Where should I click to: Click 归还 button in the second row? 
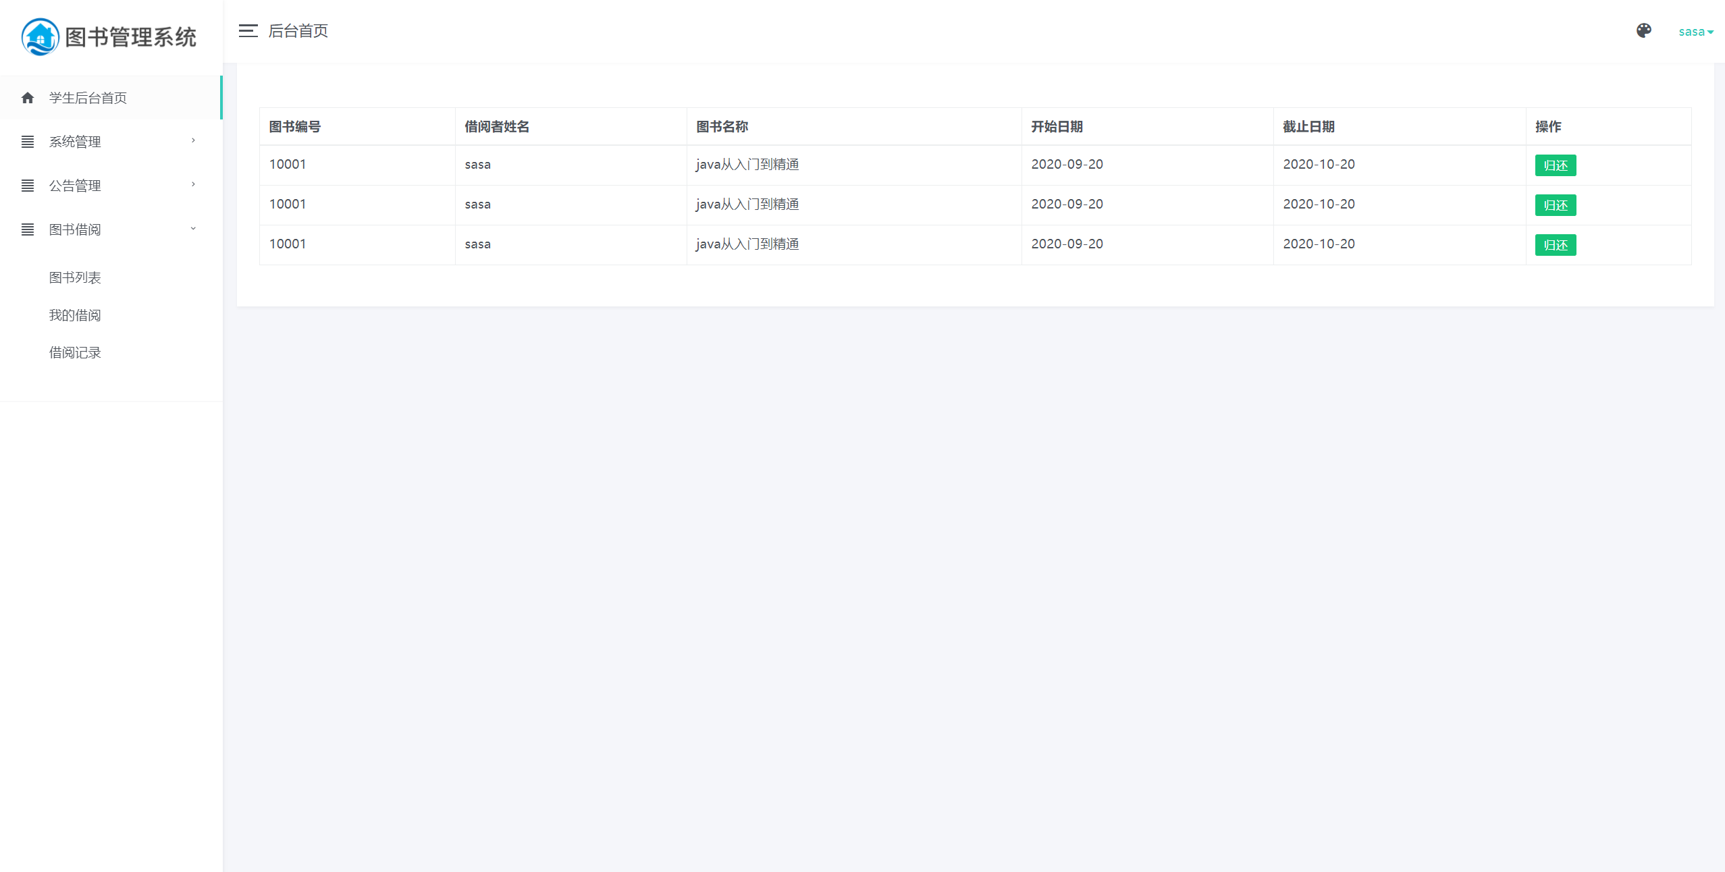pyautogui.click(x=1555, y=205)
